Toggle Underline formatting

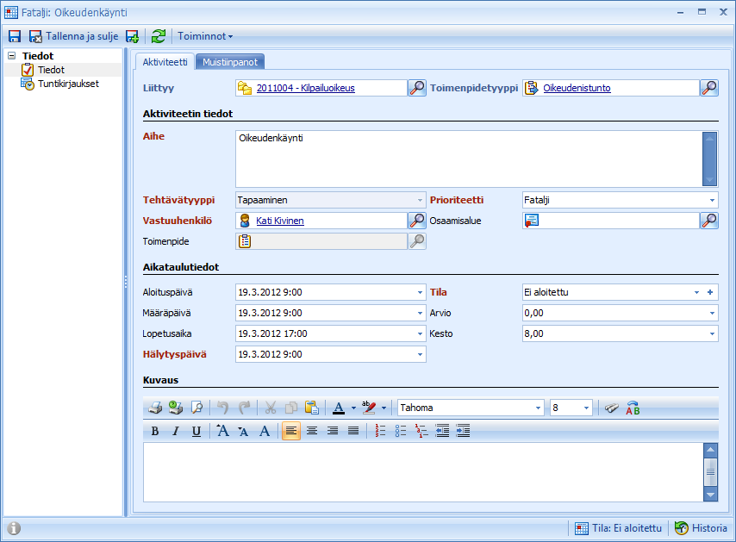196,431
